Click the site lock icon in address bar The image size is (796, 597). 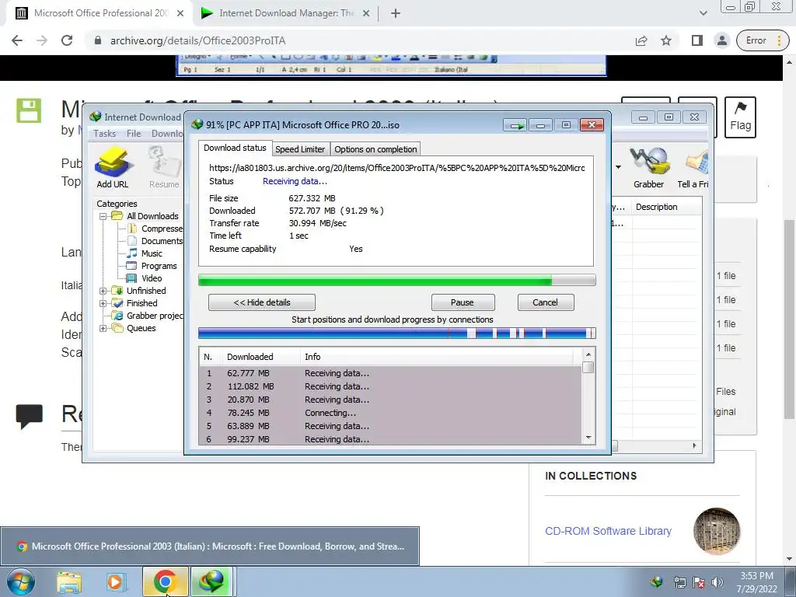click(x=98, y=40)
